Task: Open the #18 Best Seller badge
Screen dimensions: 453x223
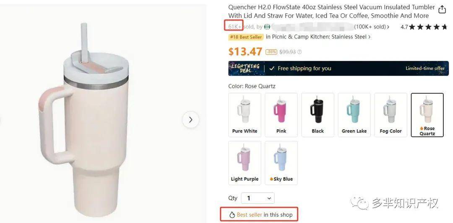Action: tap(246, 37)
